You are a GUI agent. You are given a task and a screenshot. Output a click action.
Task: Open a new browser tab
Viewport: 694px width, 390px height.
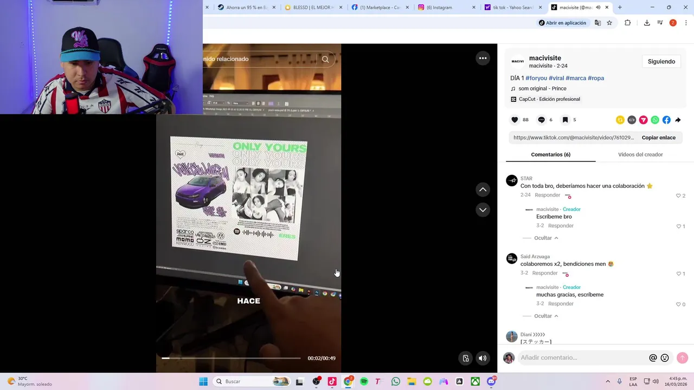coord(620,7)
